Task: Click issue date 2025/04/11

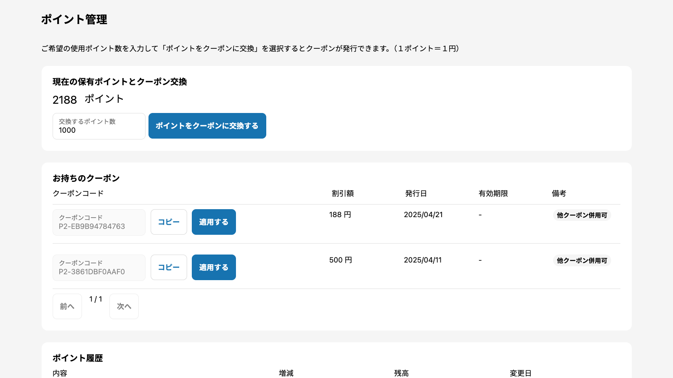Action: pos(423,260)
